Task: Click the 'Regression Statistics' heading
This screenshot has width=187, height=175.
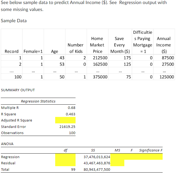Action: (x=38, y=101)
